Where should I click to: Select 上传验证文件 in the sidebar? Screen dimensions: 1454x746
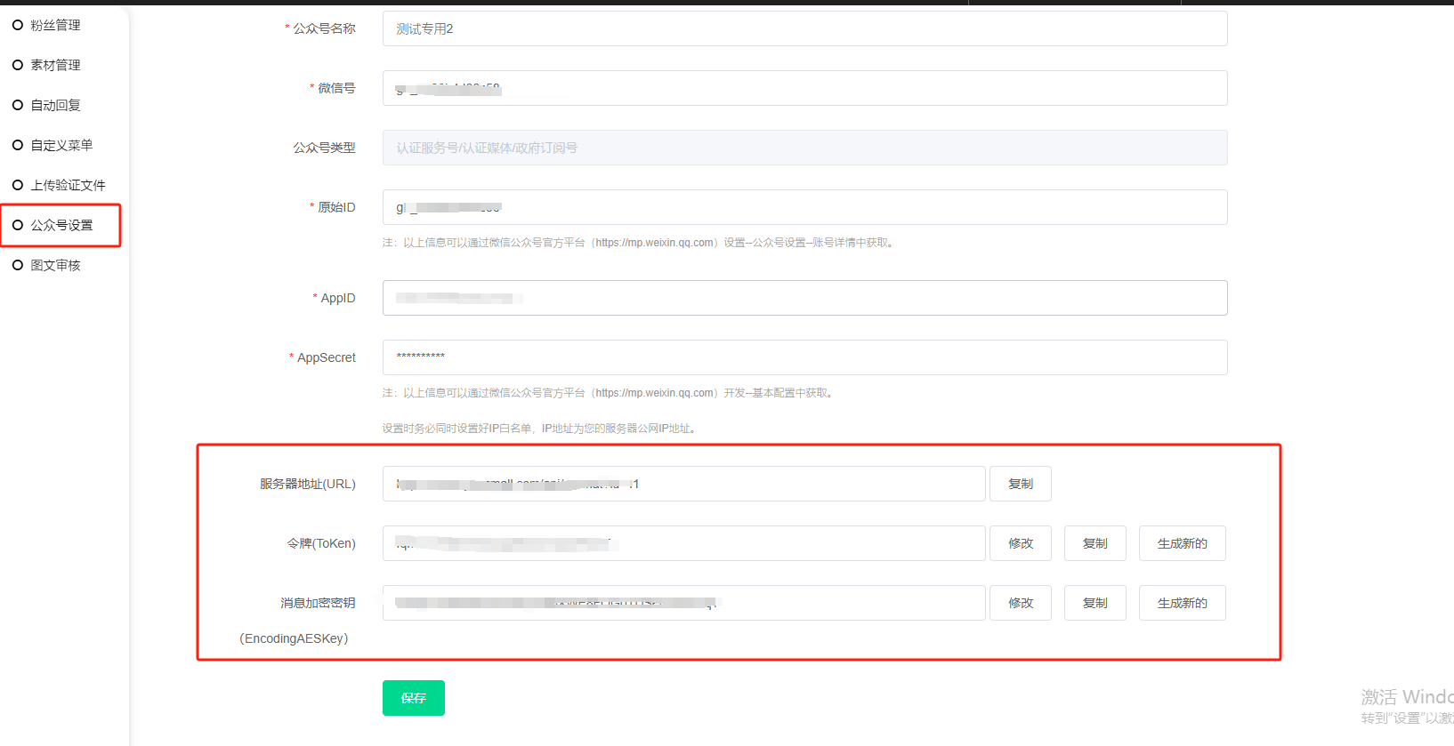pyautogui.click(x=68, y=186)
